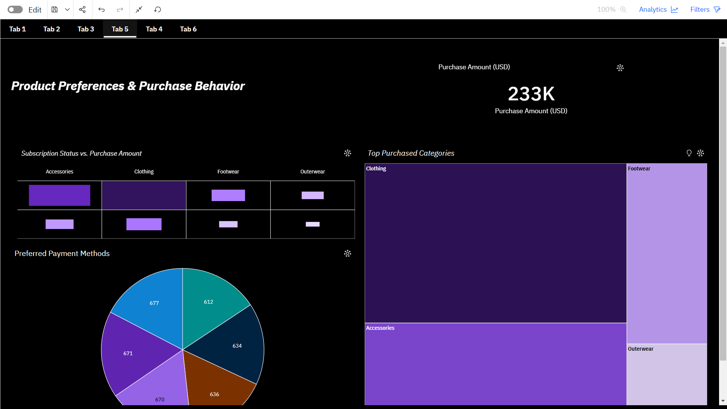Click the Undo arrow
Image resolution: width=727 pixels, height=409 pixels.
(x=101, y=9)
